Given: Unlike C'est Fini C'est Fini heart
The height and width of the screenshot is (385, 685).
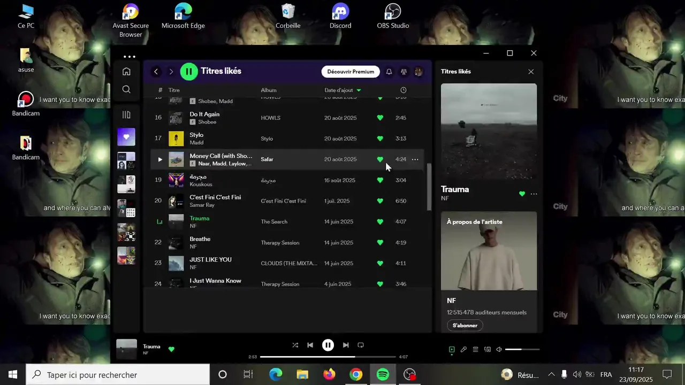Looking at the screenshot, I should point(380,201).
